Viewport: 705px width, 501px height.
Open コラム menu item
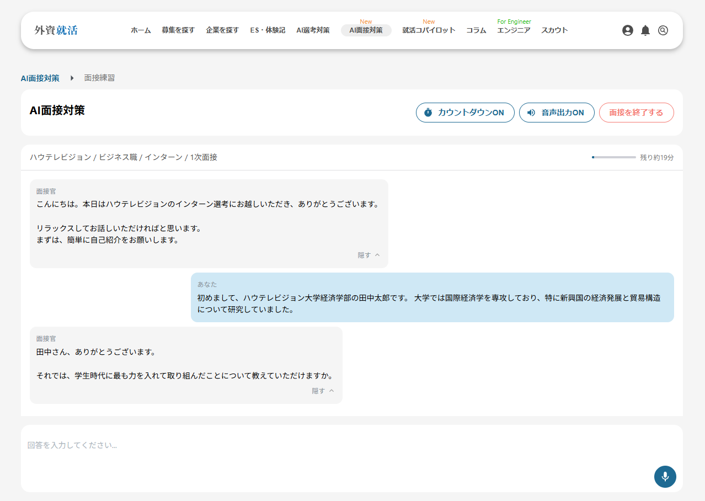click(x=476, y=30)
